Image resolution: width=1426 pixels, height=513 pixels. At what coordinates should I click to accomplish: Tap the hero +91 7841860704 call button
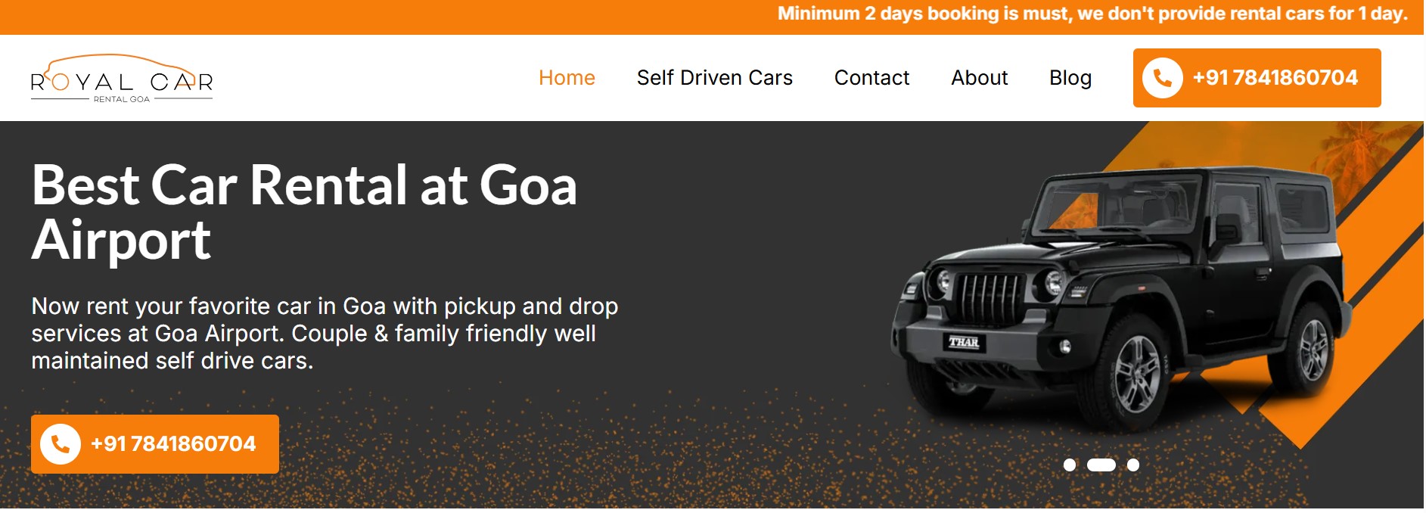155,444
